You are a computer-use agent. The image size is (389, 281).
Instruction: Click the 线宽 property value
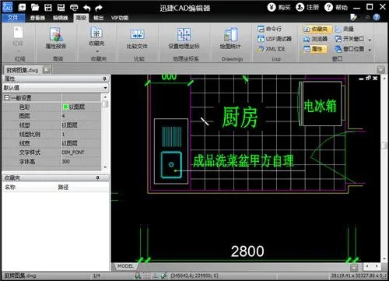(81, 143)
